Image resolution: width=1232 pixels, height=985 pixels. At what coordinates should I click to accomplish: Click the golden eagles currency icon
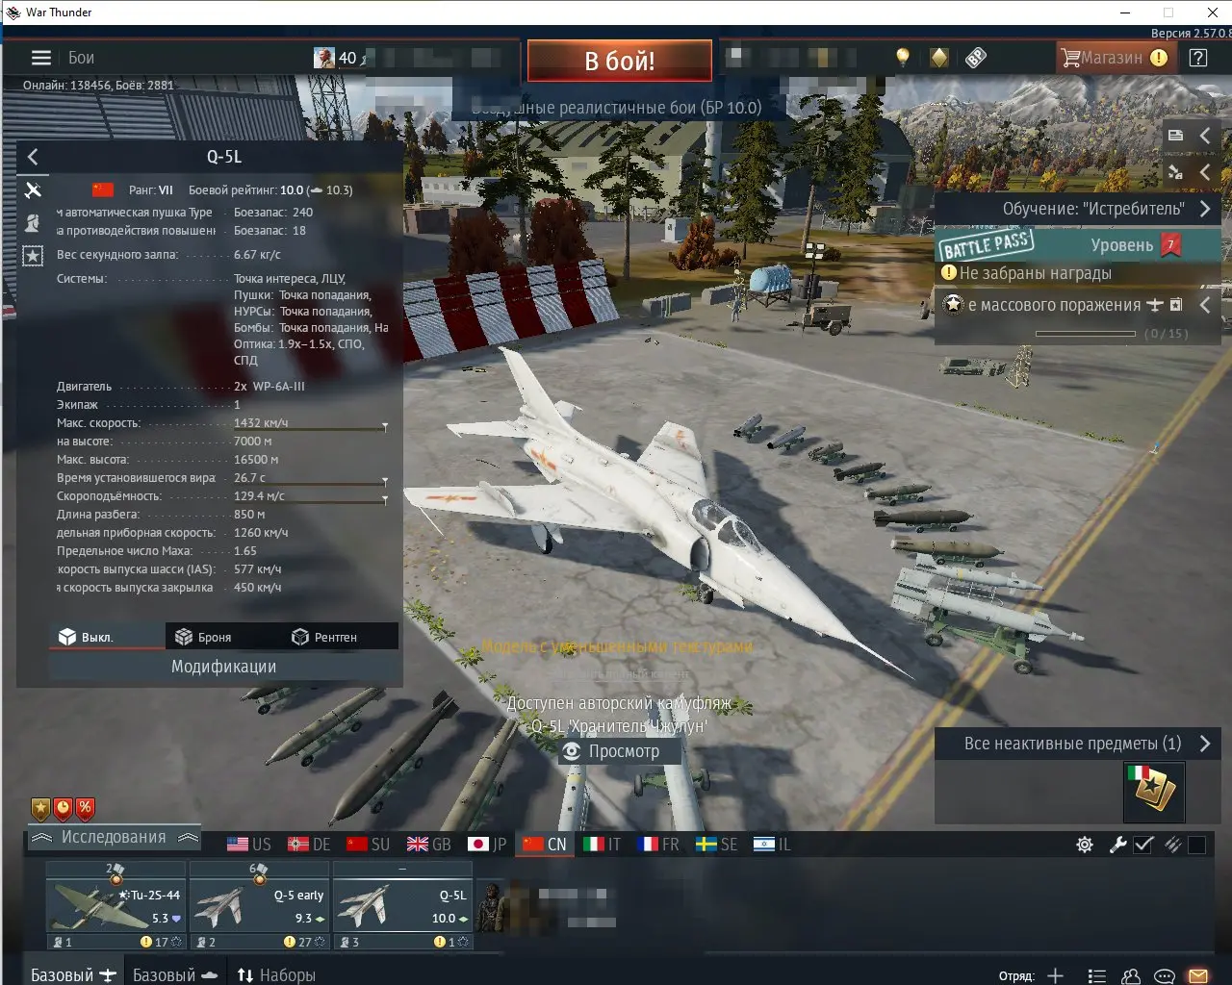click(939, 58)
